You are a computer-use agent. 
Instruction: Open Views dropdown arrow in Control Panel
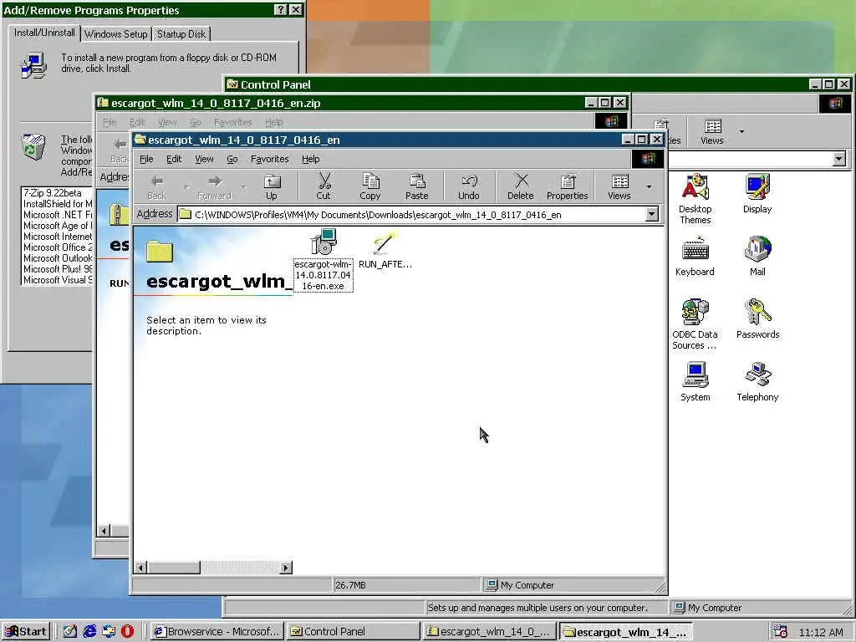pos(741,131)
